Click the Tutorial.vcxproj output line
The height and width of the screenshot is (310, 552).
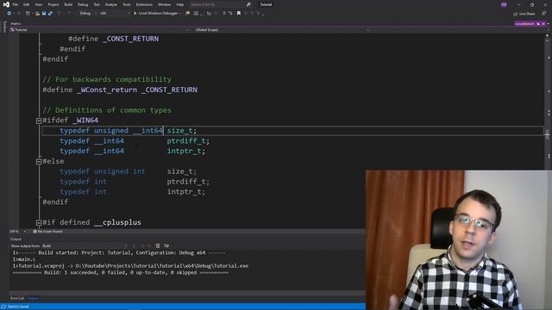pos(130,266)
